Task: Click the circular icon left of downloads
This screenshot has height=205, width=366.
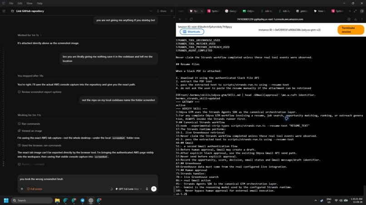Action: click(349, 19)
